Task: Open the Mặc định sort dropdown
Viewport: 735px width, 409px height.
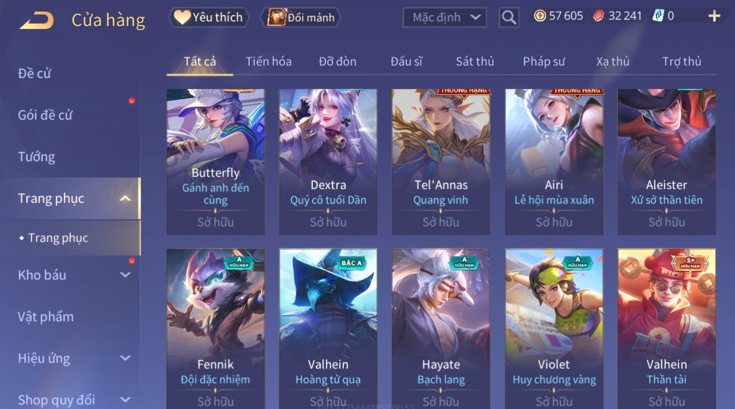Action: 445,18
